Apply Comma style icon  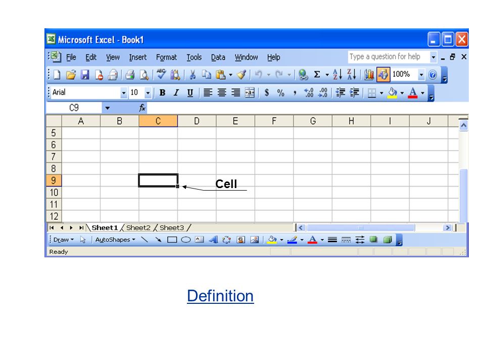295,93
